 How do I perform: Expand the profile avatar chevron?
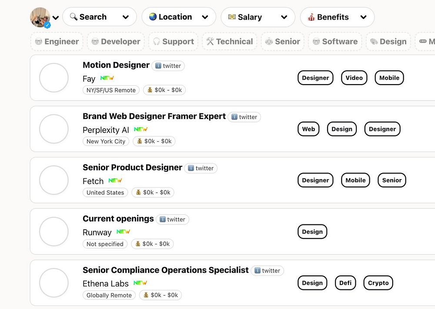(56, 18)
